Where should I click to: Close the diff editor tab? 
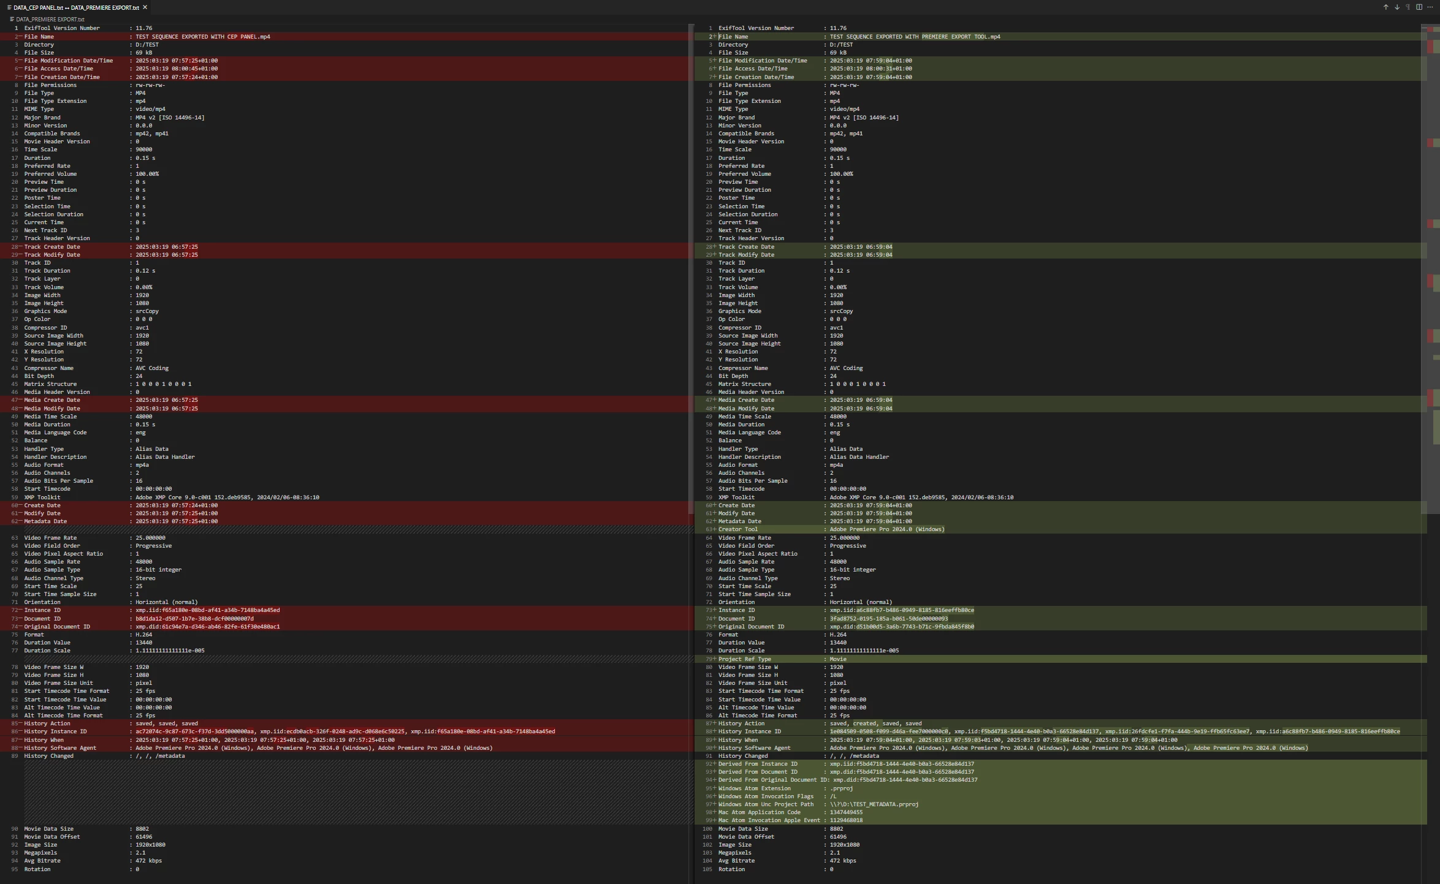145,7
